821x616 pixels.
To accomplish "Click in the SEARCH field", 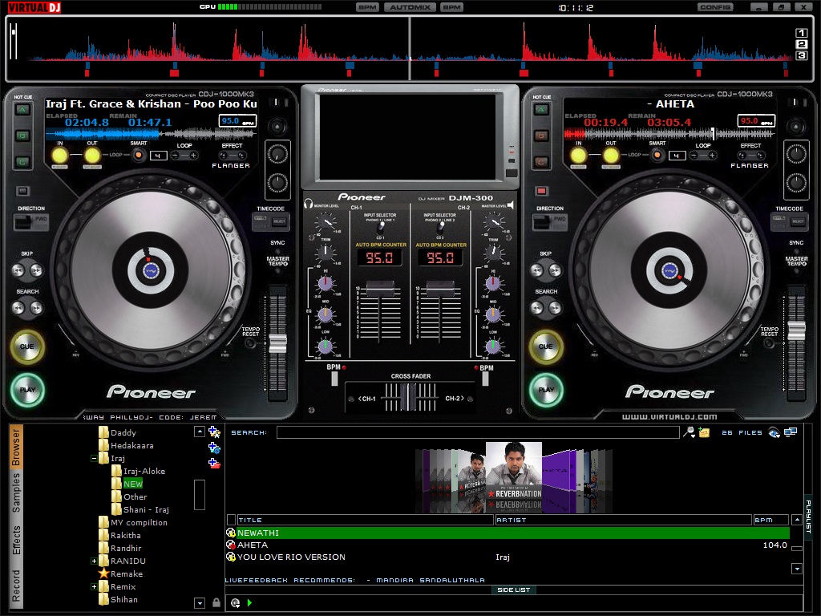I will pyautogui.click(x=478, y=432).
